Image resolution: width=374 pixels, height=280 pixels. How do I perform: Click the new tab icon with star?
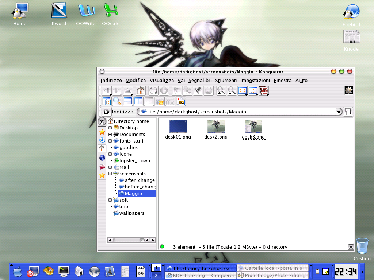(x=160, y=102)
